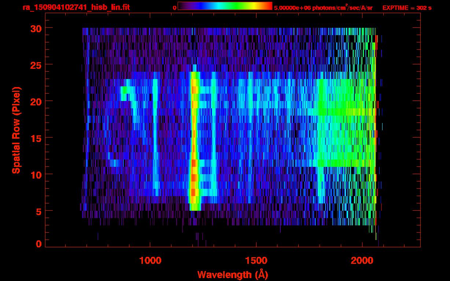This screenshot has height=281, width=450.
Task: Click the red end of color bar
Action: (268, 6)
